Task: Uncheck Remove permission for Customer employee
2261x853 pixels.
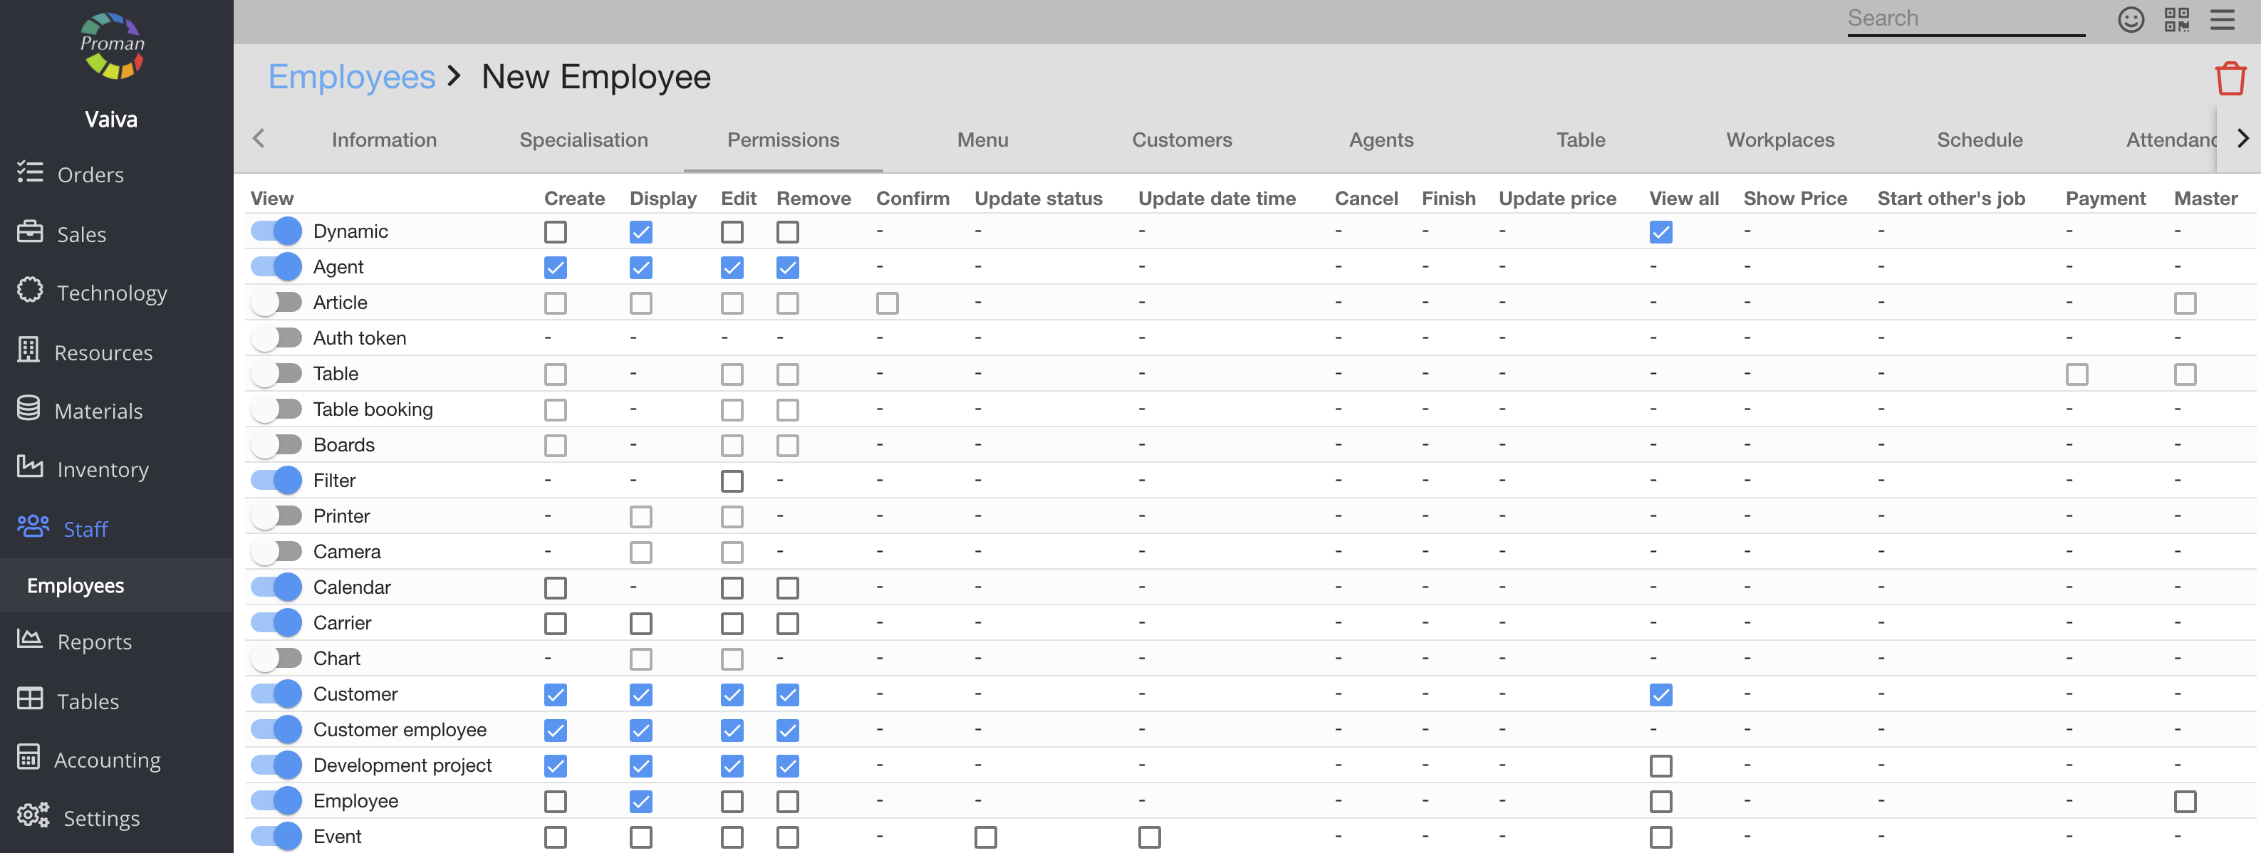Action: click(787, 730)
